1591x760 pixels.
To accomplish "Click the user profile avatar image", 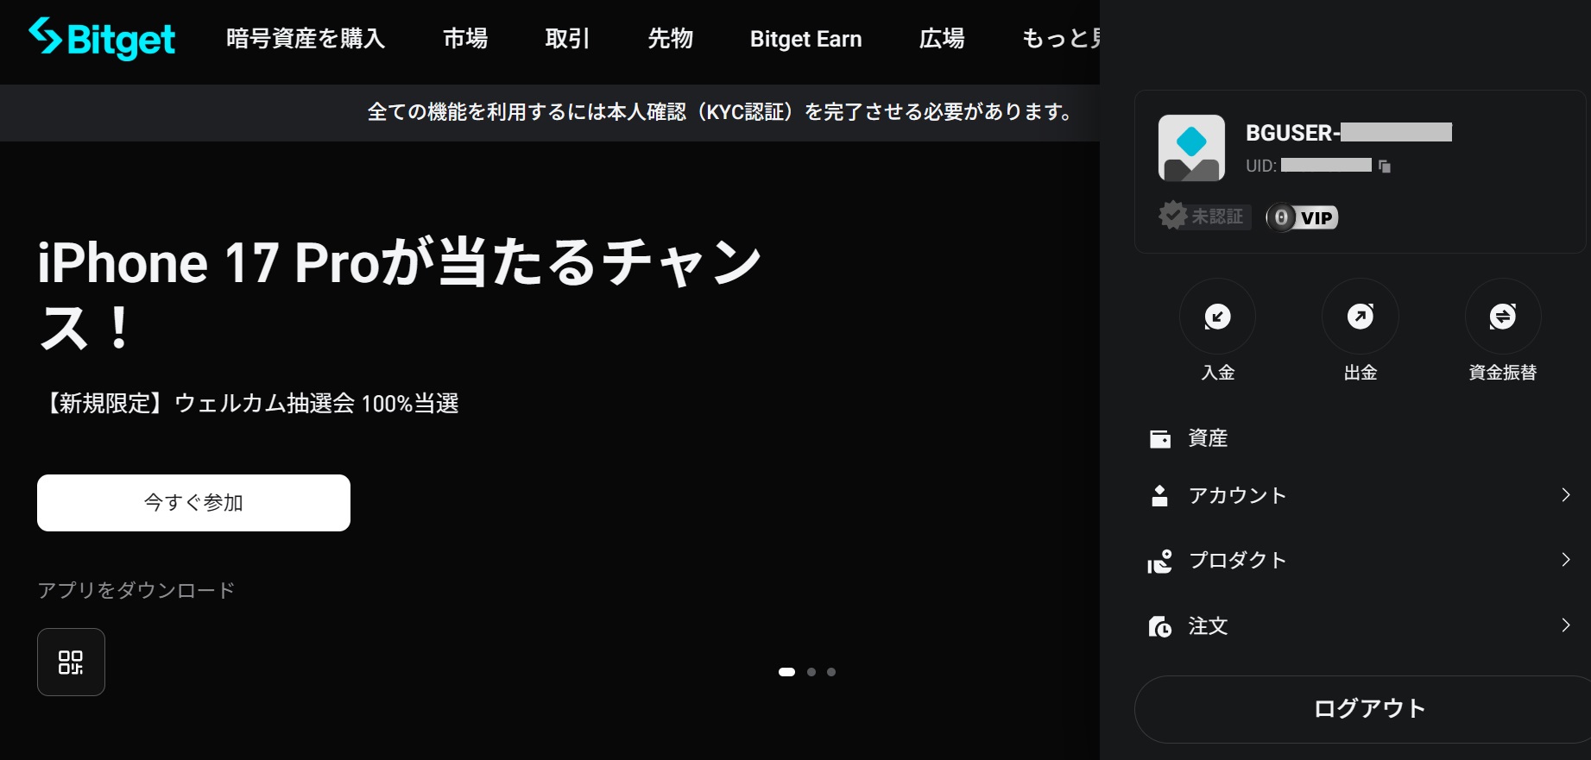I will pos(1191,148).
